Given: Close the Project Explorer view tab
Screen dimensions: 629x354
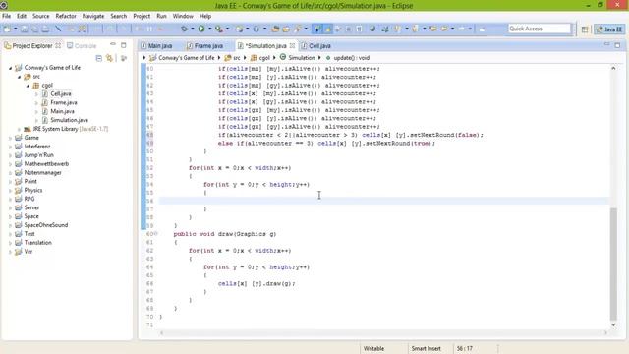Looking at the screenshot, I should point(58,46).
